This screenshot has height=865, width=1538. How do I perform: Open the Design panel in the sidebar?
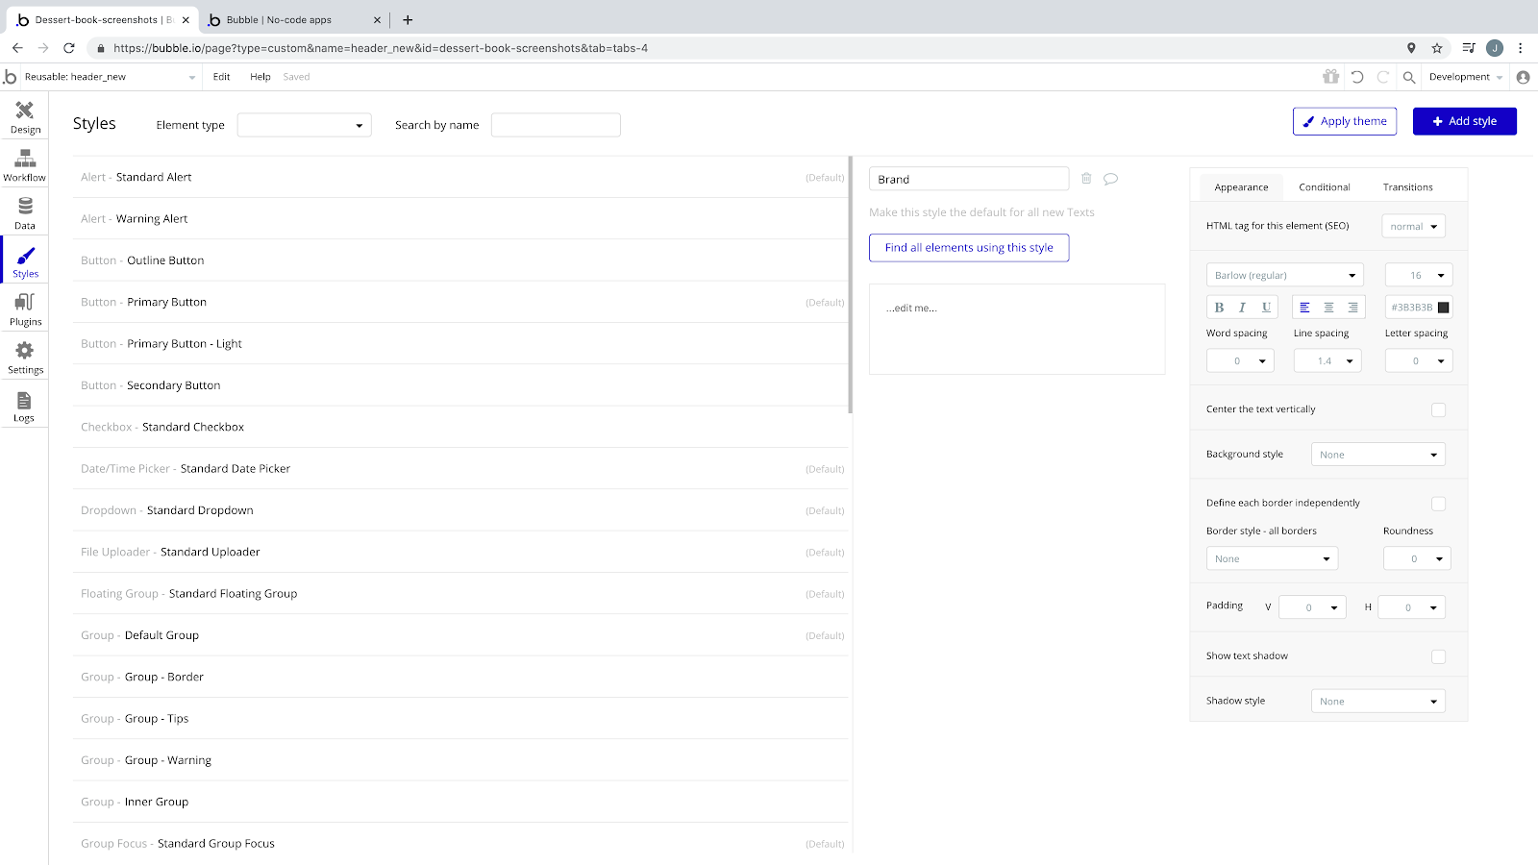pyautogui.click(x=24, y=116)
